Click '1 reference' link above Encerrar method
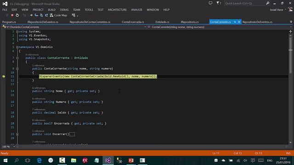This screenshot has height=165, width=294. pos(38,131)
